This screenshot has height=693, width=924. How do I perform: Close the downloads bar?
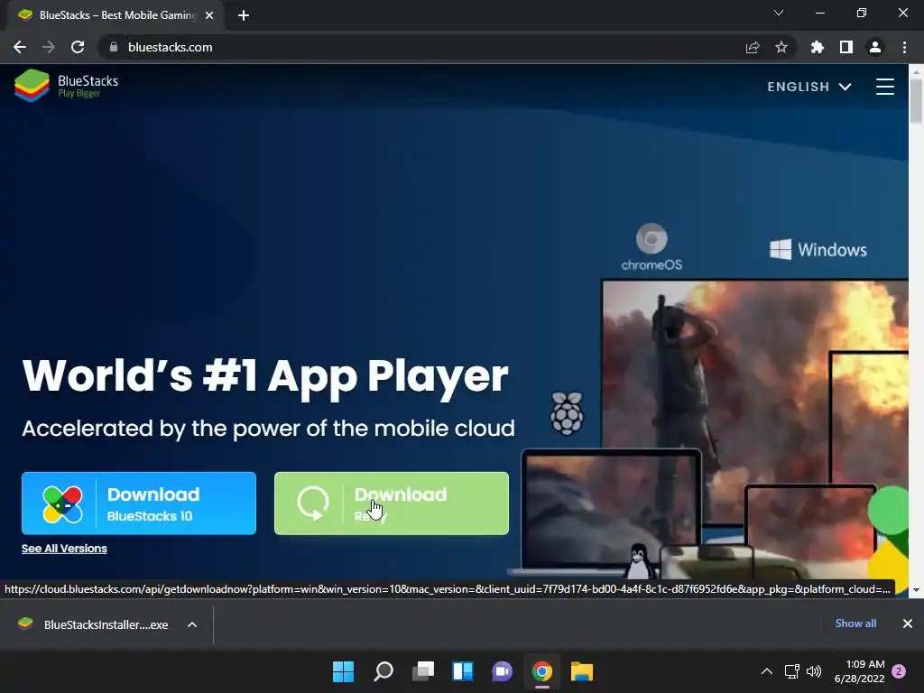point(908,624)
